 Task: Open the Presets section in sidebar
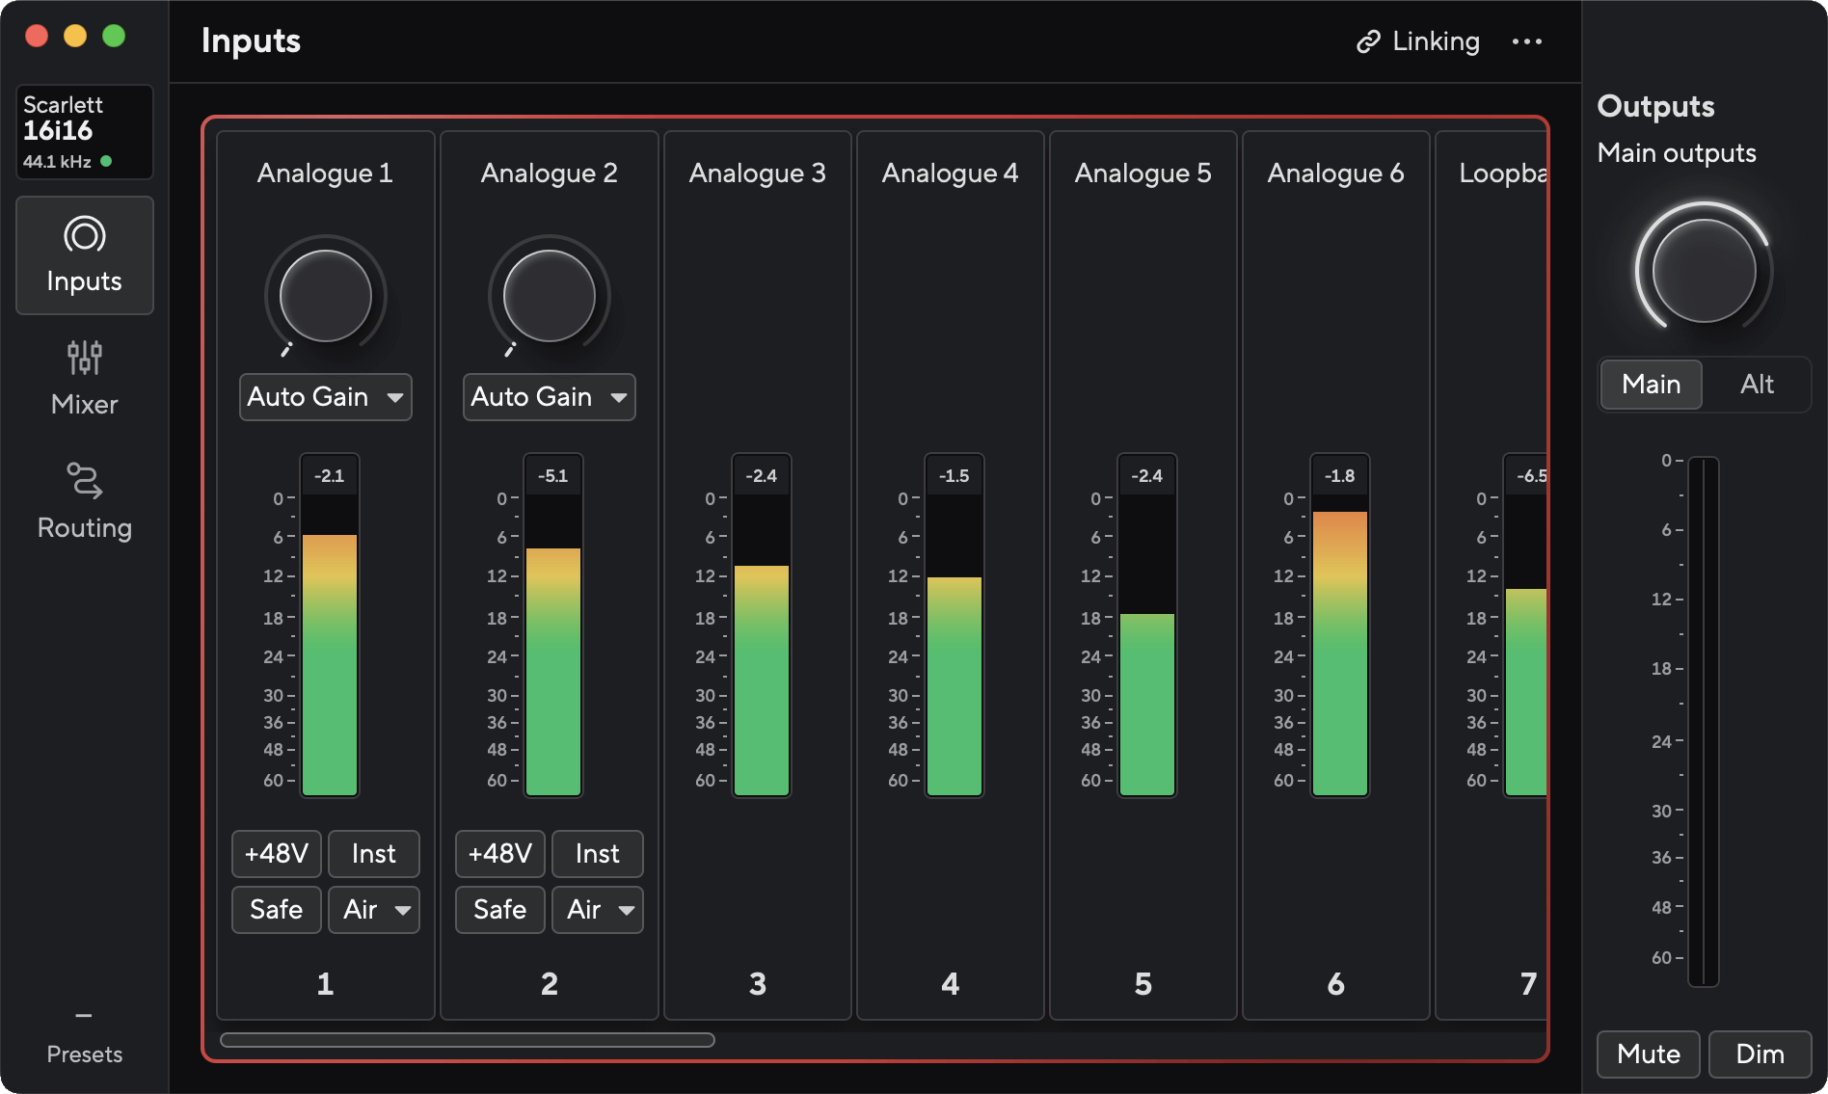85,1038
